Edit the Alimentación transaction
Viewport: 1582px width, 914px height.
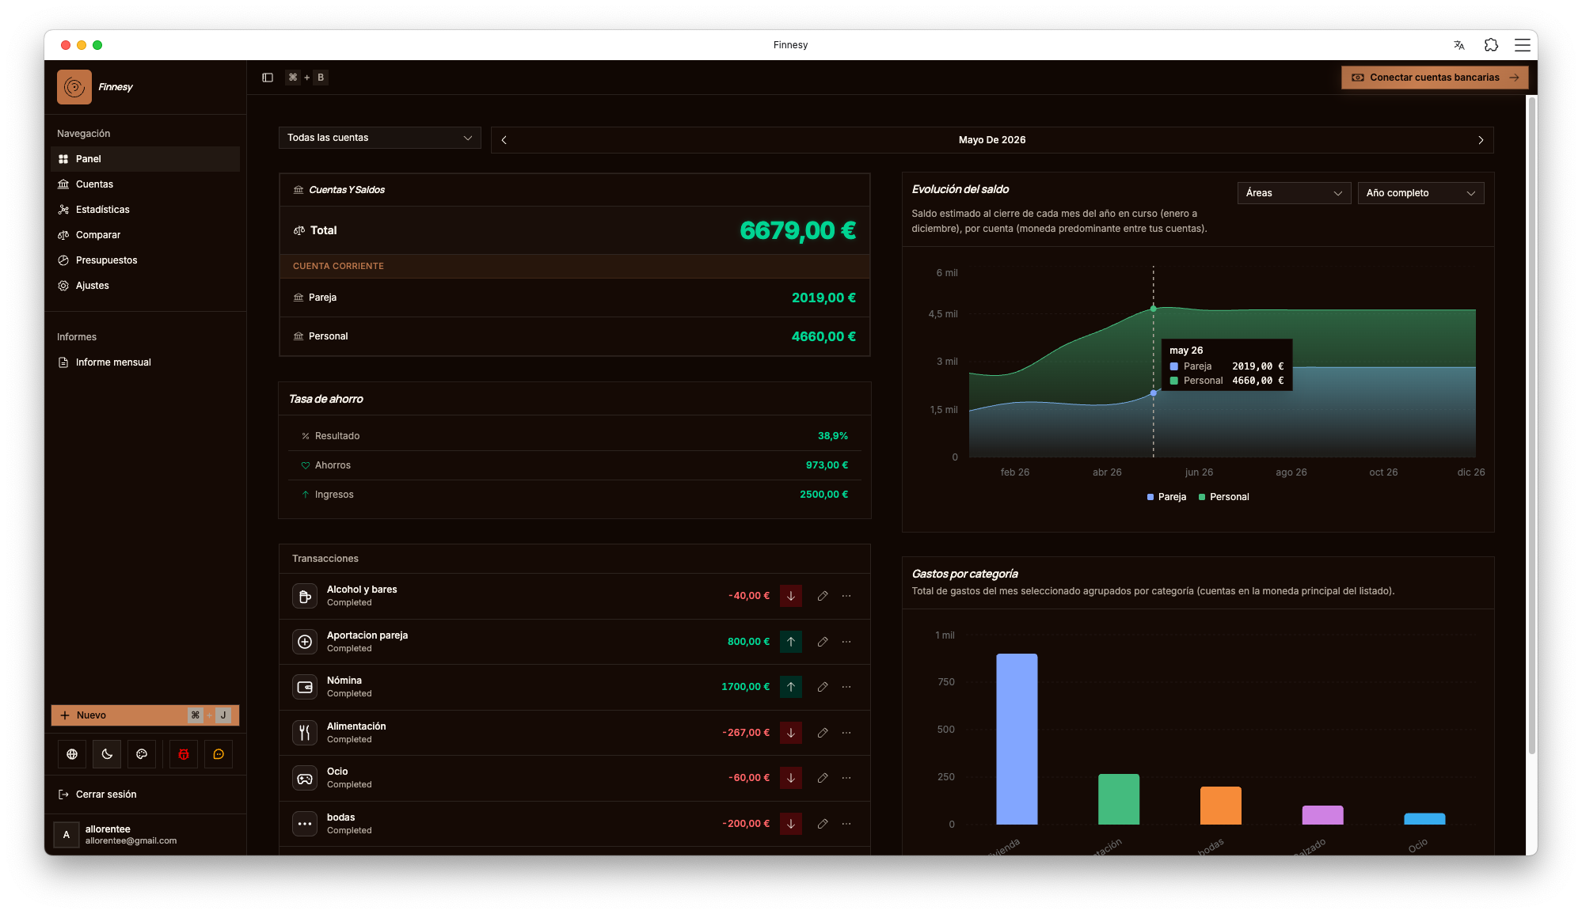click(823, 733)
